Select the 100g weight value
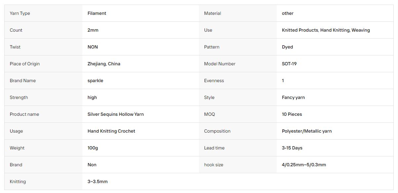The image size is (398, 193). tap(93, 148)
